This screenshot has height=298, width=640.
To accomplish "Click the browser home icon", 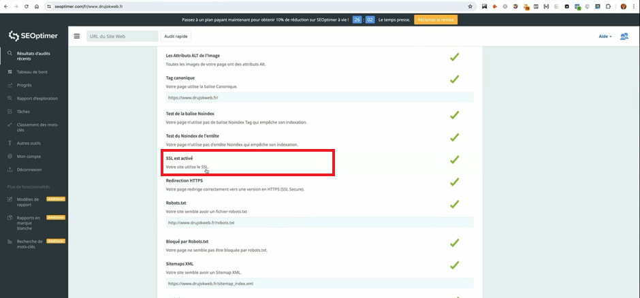I will coord(37,7).
